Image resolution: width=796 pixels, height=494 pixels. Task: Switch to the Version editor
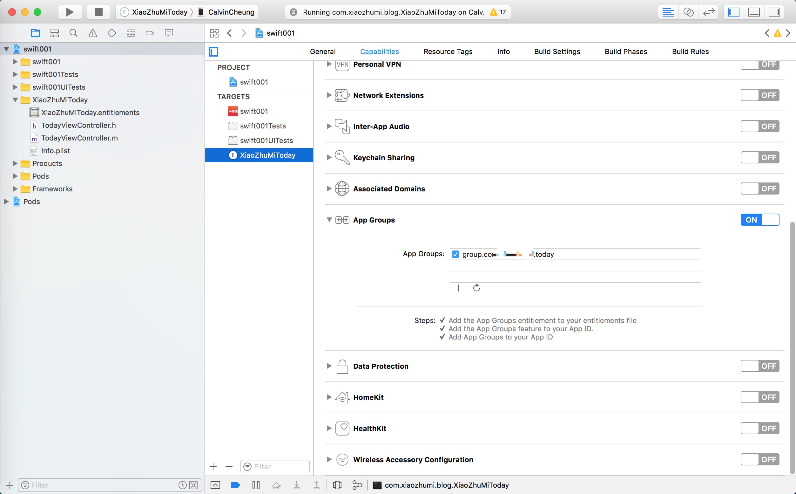(709, 12)
